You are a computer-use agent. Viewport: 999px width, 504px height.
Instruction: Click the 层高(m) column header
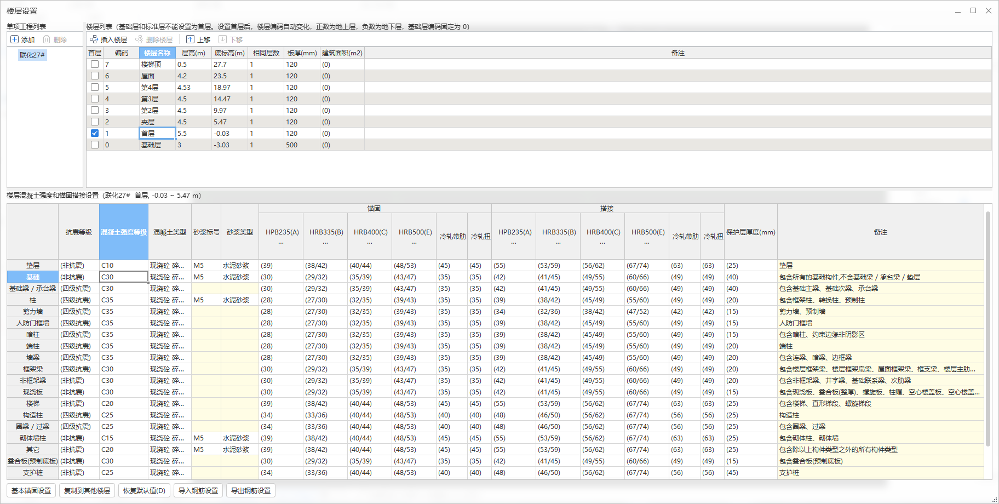[193, 53]
